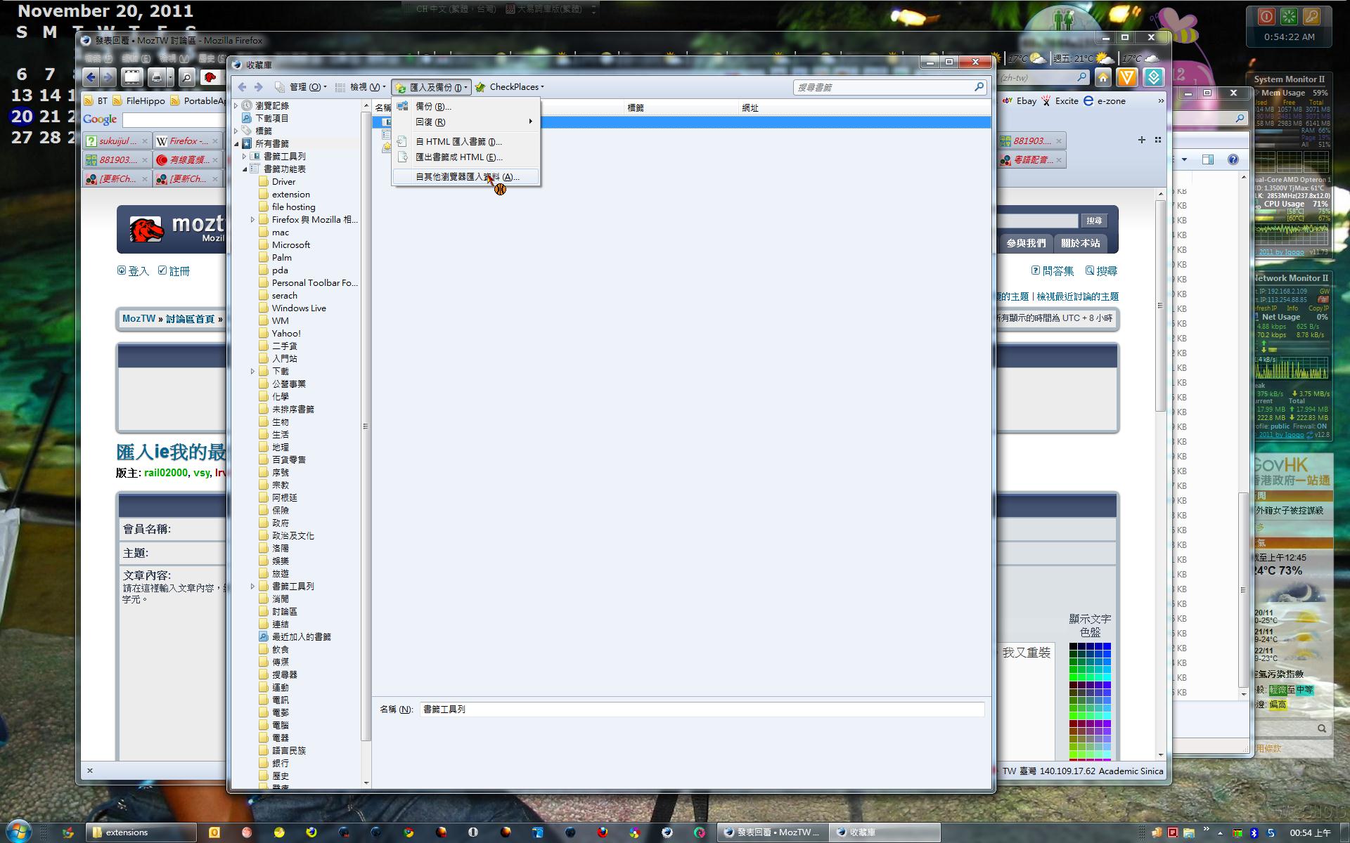Click the Home button in Firefox toolbar
The image size is (1350, 843).
click(1102, 77)
